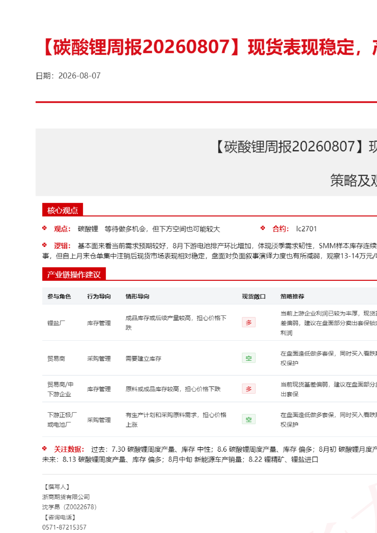The width and height of the screenshot is (377, 533).
Task: Click the 逻辑 label
Action: click(x=62, y=246)
